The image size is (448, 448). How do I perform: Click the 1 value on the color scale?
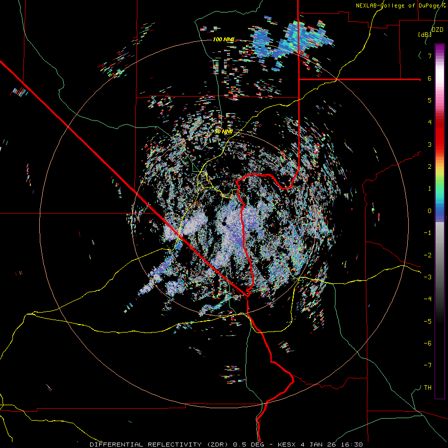(430, 189)
